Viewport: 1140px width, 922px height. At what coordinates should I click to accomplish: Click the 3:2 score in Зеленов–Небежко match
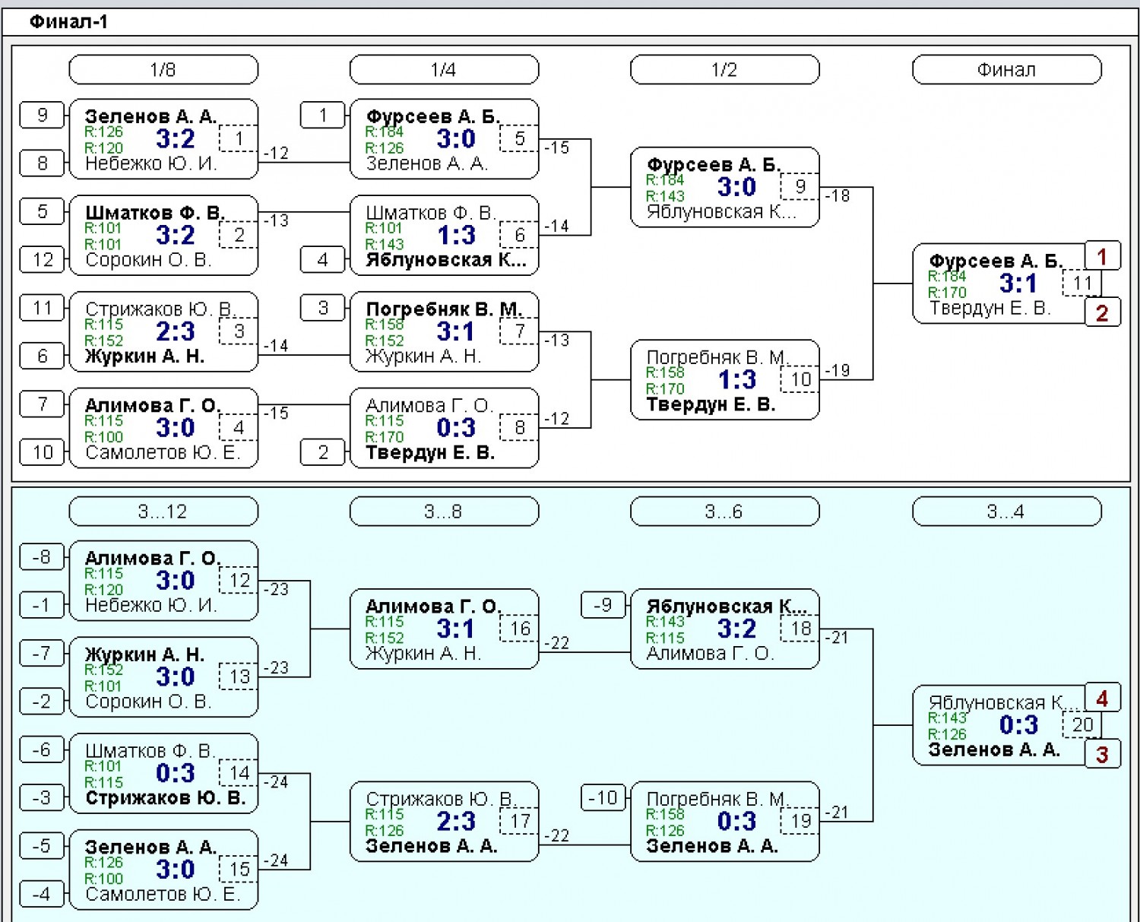[176, 139]
